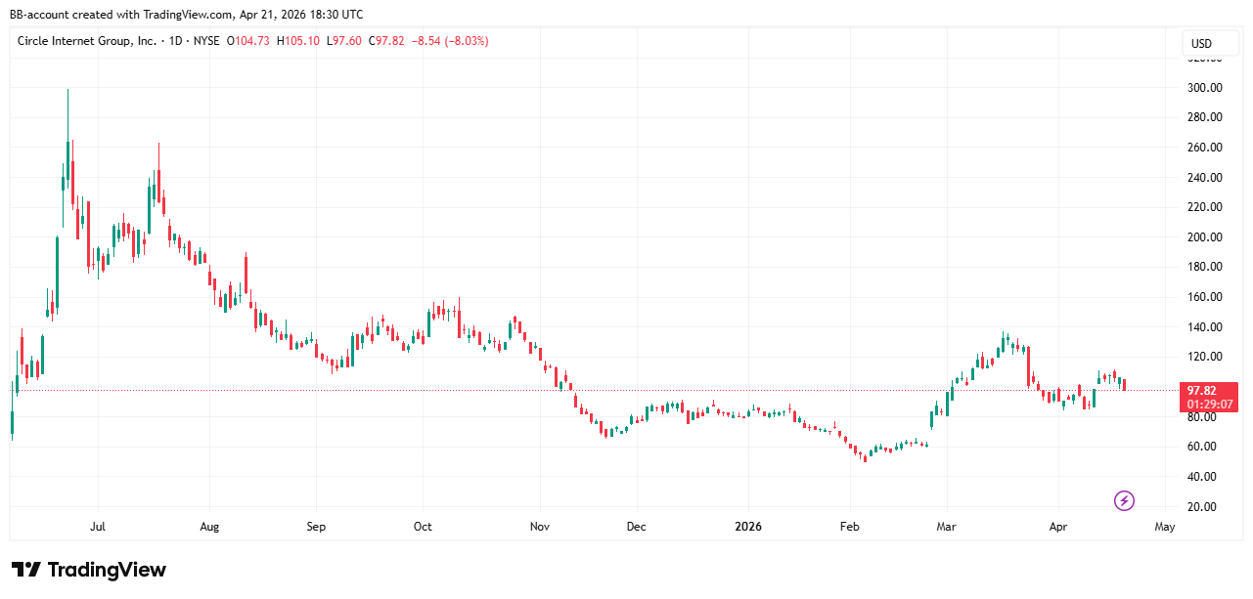
Task: Click the May label on time axis
Action: click(x=1164, y=527)
